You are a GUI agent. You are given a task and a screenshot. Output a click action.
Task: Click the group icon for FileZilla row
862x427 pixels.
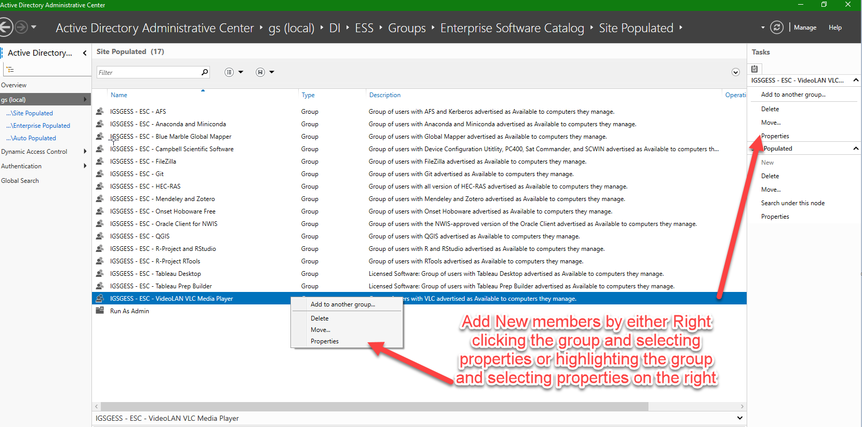pos(100,161)
